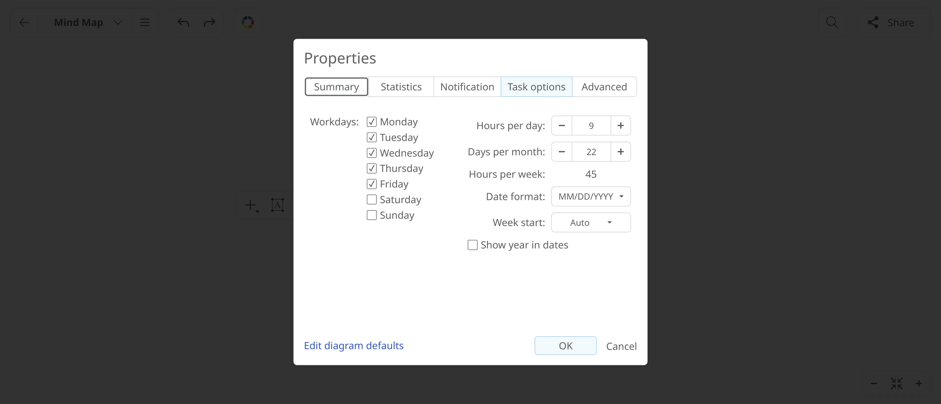The height and width of the screenshot is (404, 941).
Task: Switch to the Statistics tab
Action: pos(401,87)
